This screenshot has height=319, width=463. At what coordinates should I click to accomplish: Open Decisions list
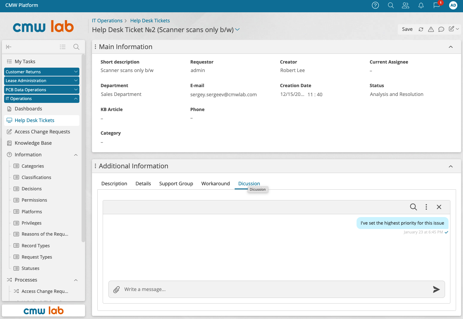[x=31, y=189]
